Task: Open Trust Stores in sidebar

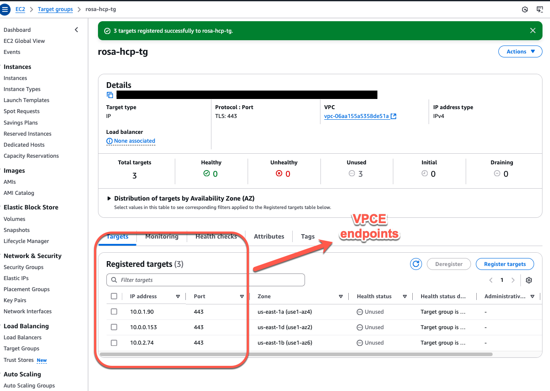Action: pyautogui.click(x=19, y=360)
